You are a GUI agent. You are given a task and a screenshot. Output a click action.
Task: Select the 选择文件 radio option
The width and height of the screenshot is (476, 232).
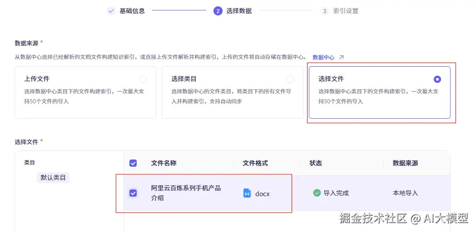tap(437, 79)
